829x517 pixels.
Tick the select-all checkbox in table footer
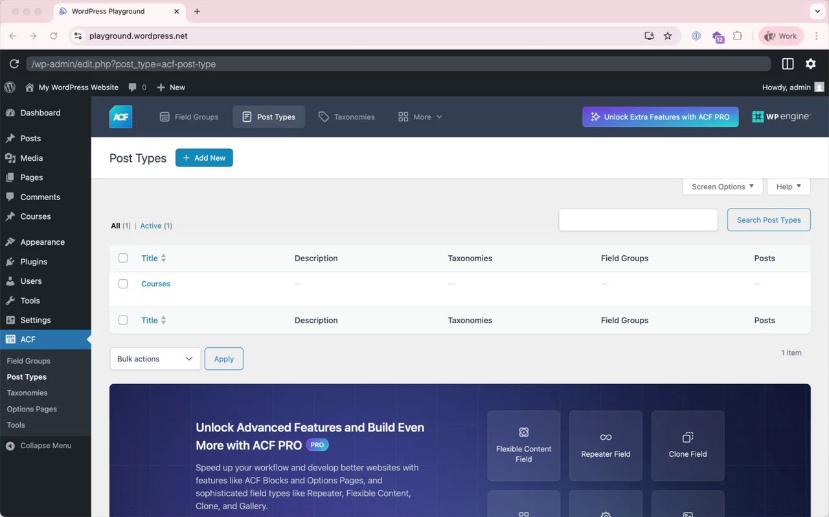[x=123, y=320]
